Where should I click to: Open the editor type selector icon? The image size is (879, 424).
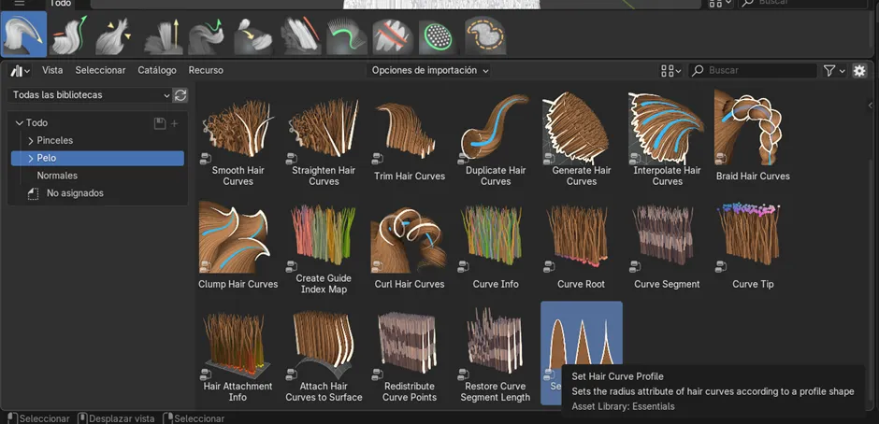pyautogui.click(x=20, y=71)
